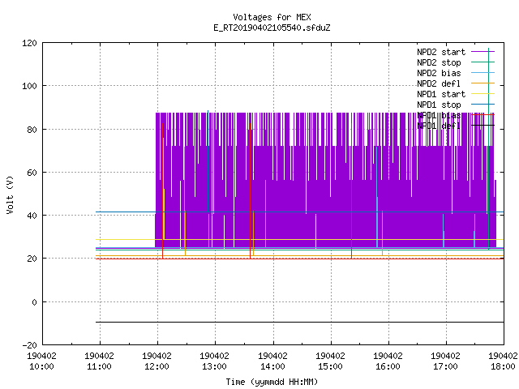Click the y-axis tick value 40
This screenshot has width=519, height=389.
click(32, 216)
